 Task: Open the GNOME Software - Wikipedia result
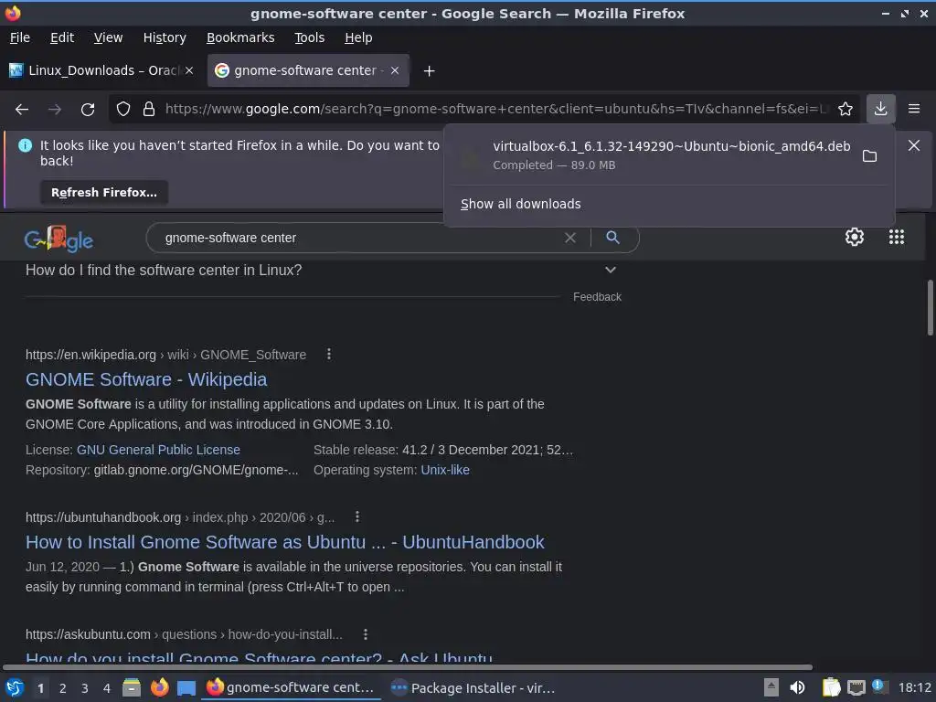click(146, 379)
